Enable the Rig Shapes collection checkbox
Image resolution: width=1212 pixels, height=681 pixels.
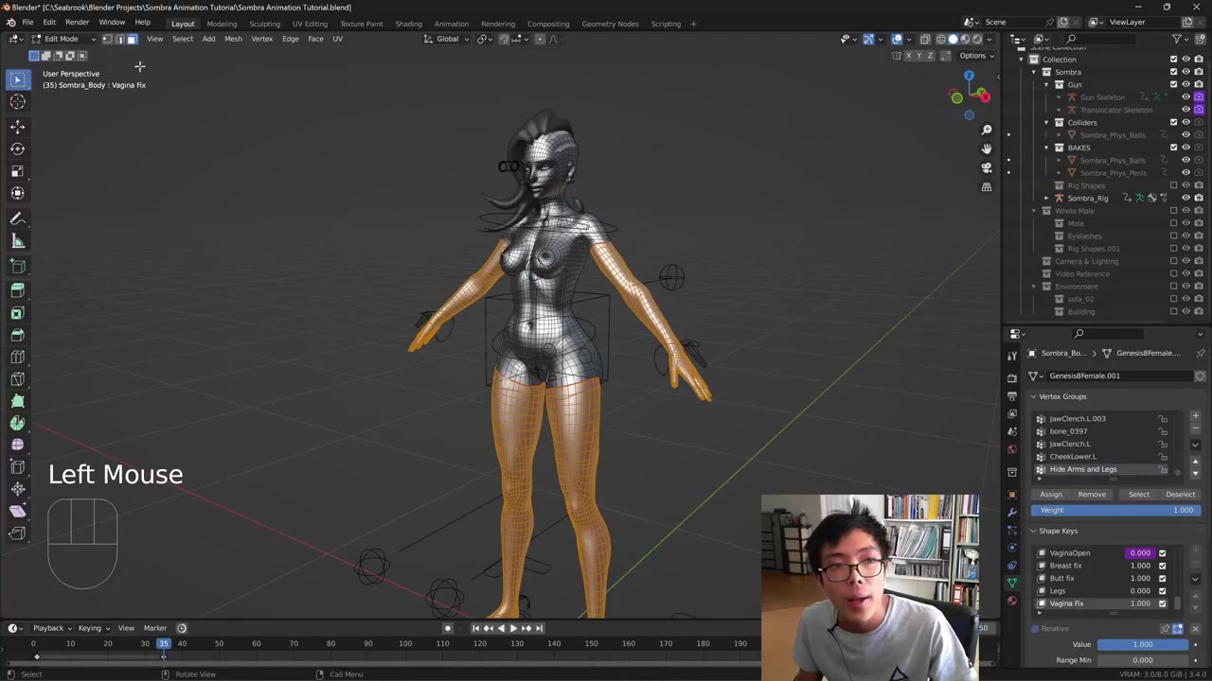point(1173,185)
